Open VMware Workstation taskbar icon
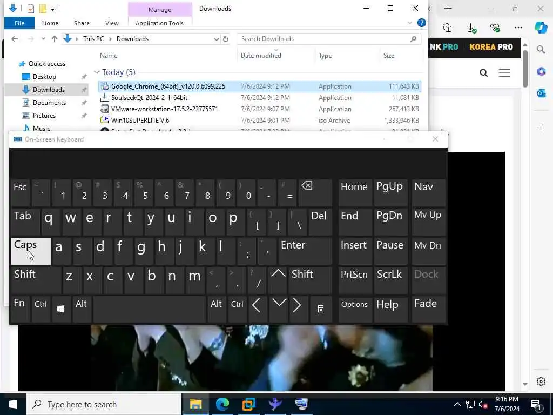553x415 pixels. [x=248, y=404]
